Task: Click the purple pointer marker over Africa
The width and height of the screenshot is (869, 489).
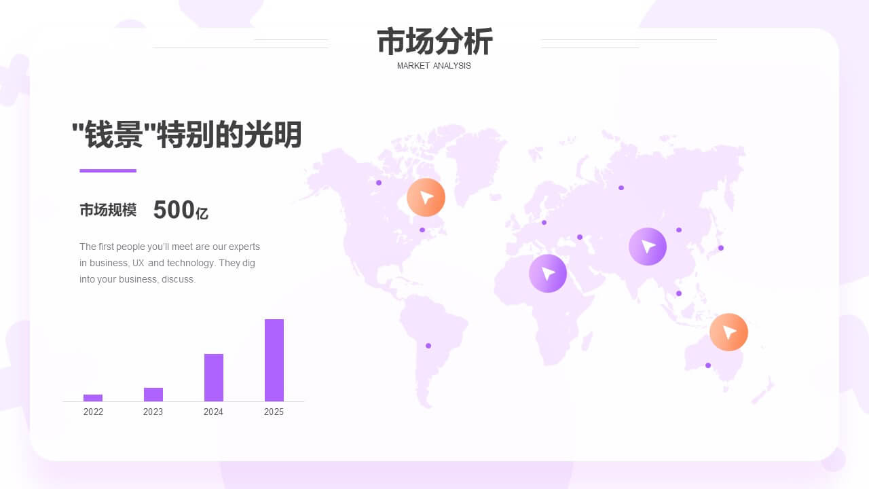Action: click(x=548, y=274)
